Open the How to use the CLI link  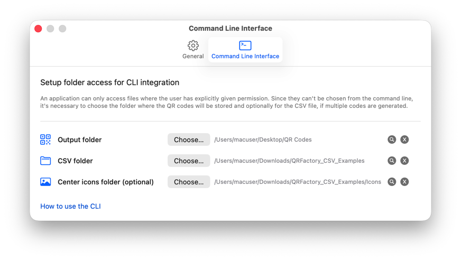click(x=70, y=206)
